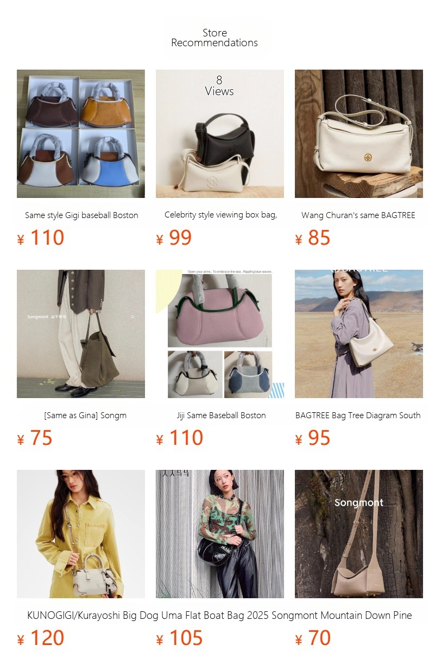429x670 pixels.
Task: Click 'Wang Churan's same BAGTREE' title
Action: [358, 215]
